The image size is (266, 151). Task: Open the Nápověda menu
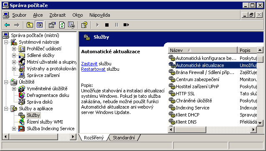coord(99,15)
